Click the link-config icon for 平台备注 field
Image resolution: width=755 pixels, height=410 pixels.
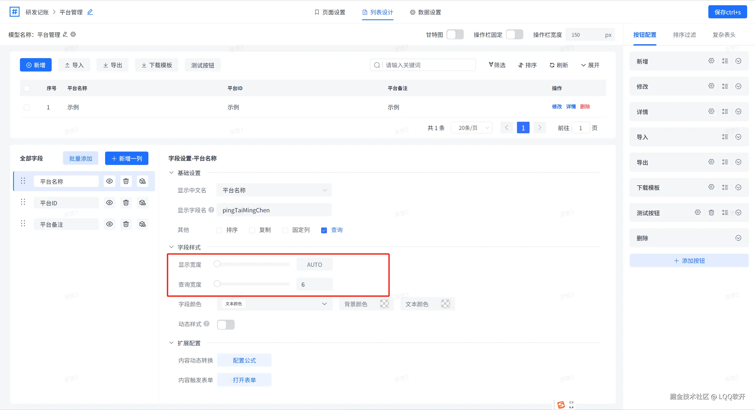(142, 224)
